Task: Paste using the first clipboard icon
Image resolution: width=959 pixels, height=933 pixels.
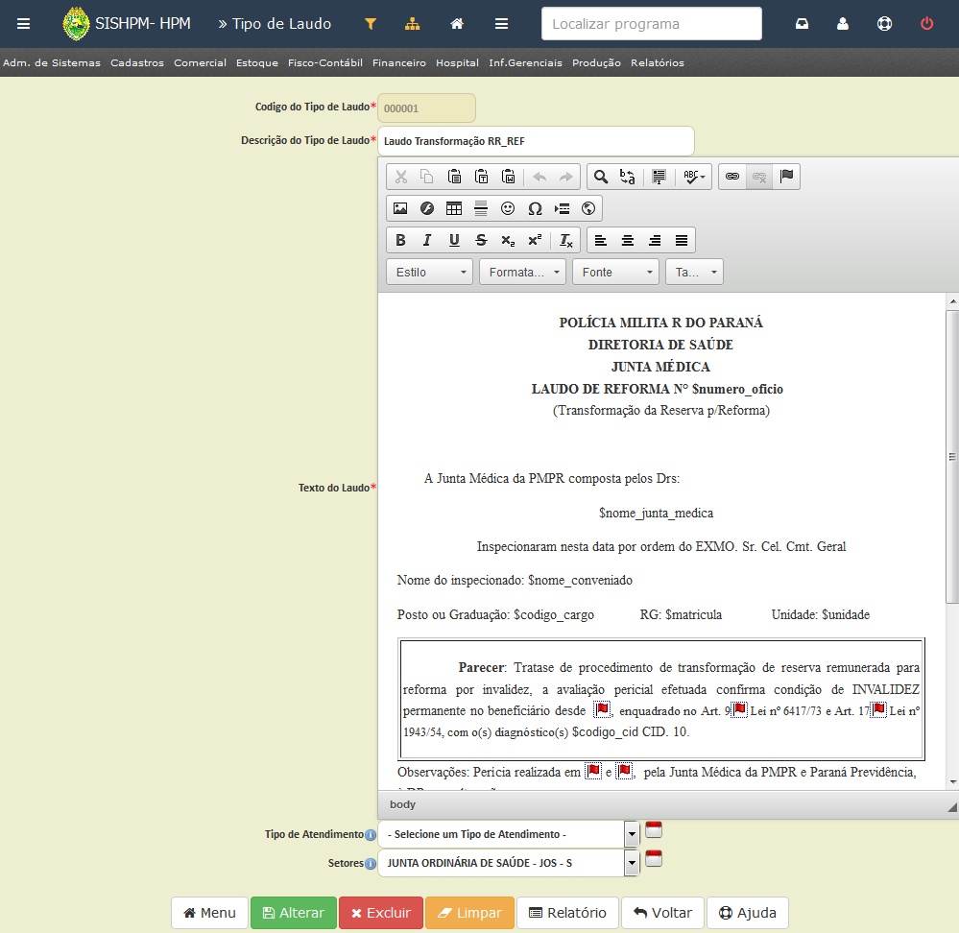Action: [454, 177]
